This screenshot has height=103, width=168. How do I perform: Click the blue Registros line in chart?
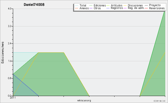(x=26, y=85)
